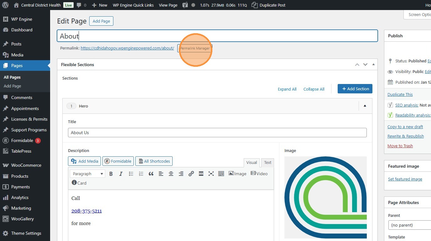
Task: Click into the Hero Title field
Action: coord(217,133)
